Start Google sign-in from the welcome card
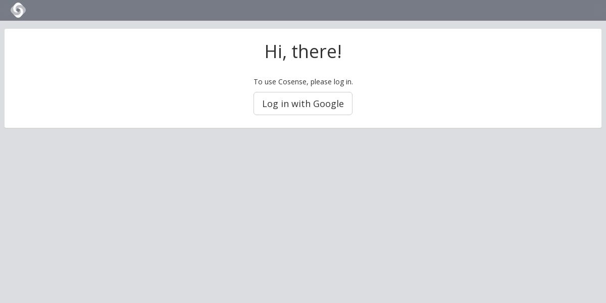 [303, 104]
